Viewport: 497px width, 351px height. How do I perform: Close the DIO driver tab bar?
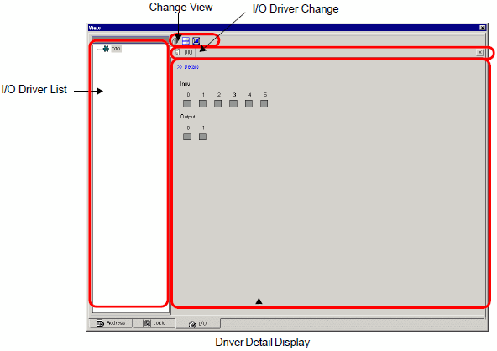point(480,52)
